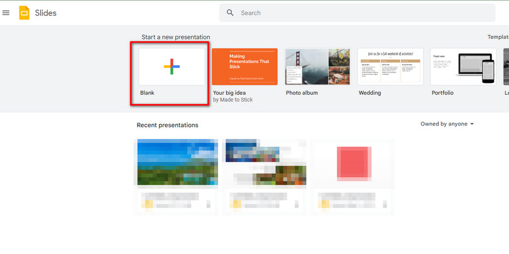Select the Photo album template thumbnail

(x=317, y=66)
